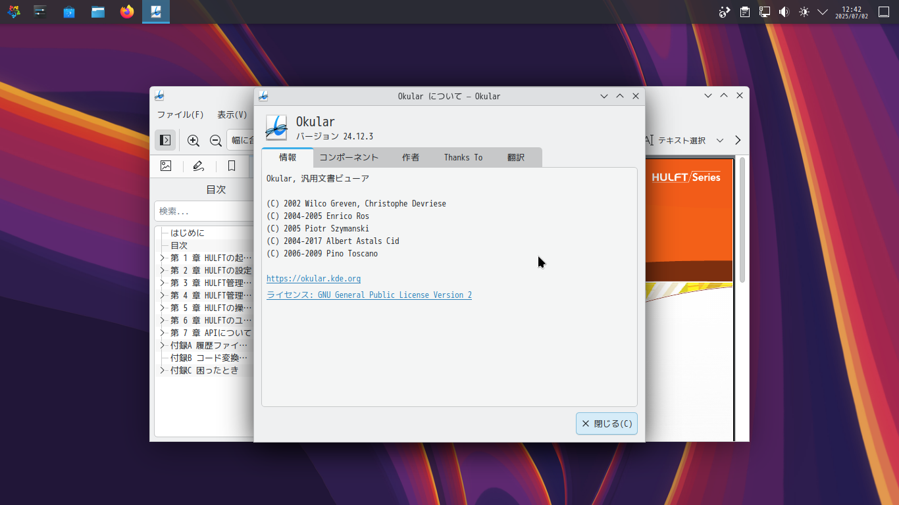Switch to the Thanks To tab
Screen dimensions: 899x505
click(x=463, y=158)
